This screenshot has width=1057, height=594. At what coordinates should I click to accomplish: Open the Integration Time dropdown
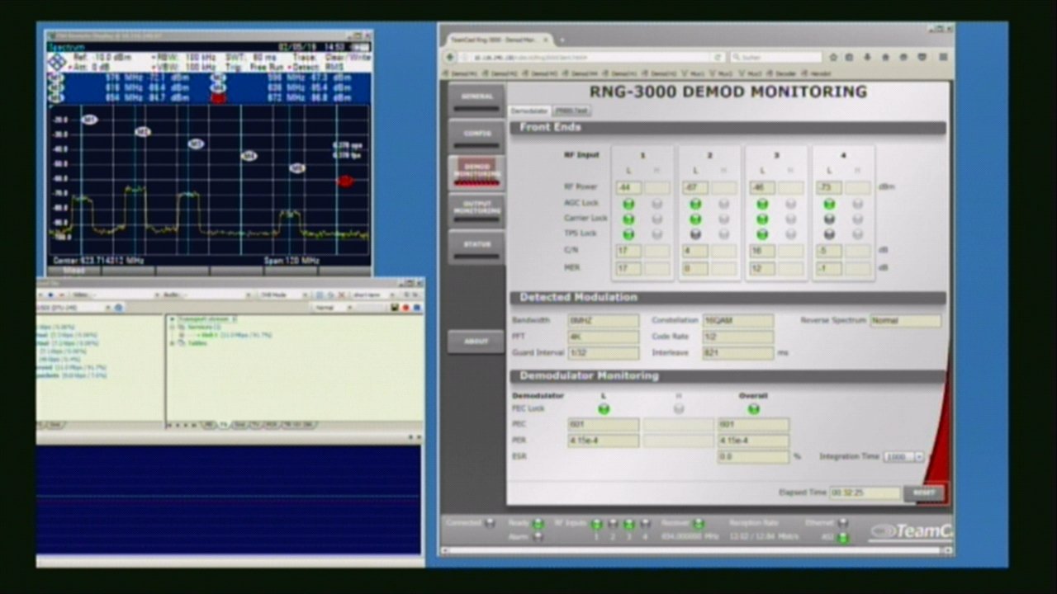(x=903, y=456)
